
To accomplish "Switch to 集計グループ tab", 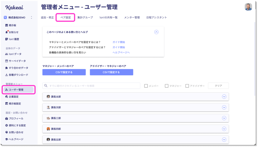I will (x=85, y=17).
